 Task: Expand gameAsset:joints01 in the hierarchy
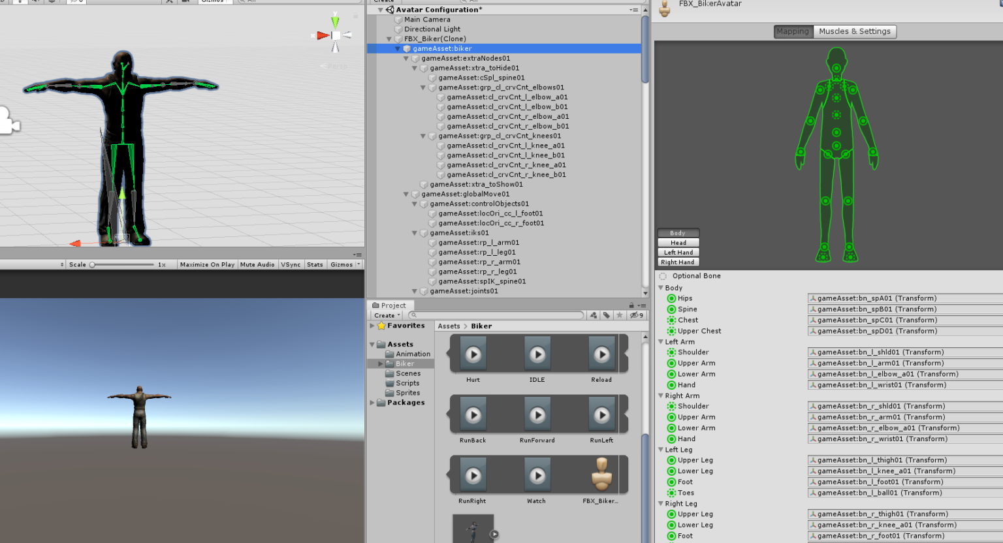415,291
